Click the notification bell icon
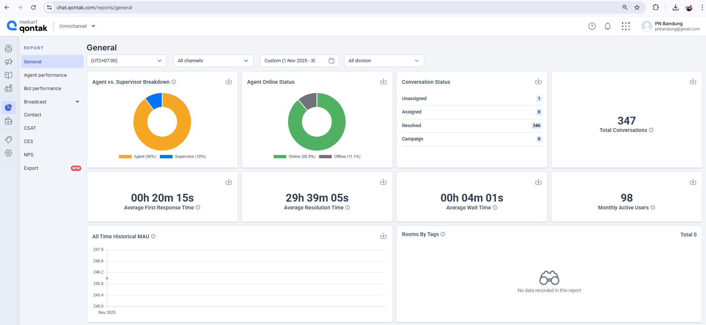The width and height of the screenshot is (706, 325). point(607,26)
